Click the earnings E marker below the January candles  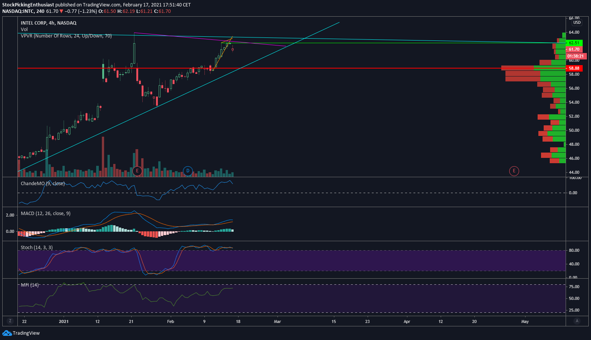click(137, 171)
